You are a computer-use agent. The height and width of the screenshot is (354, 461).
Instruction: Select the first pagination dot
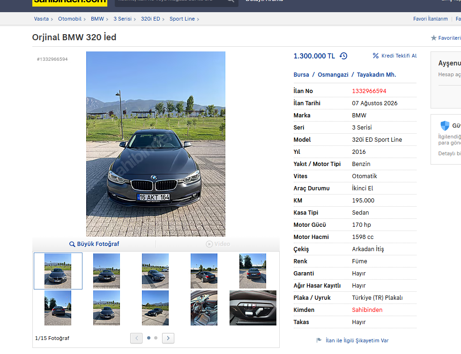click(x=149, y=338)
